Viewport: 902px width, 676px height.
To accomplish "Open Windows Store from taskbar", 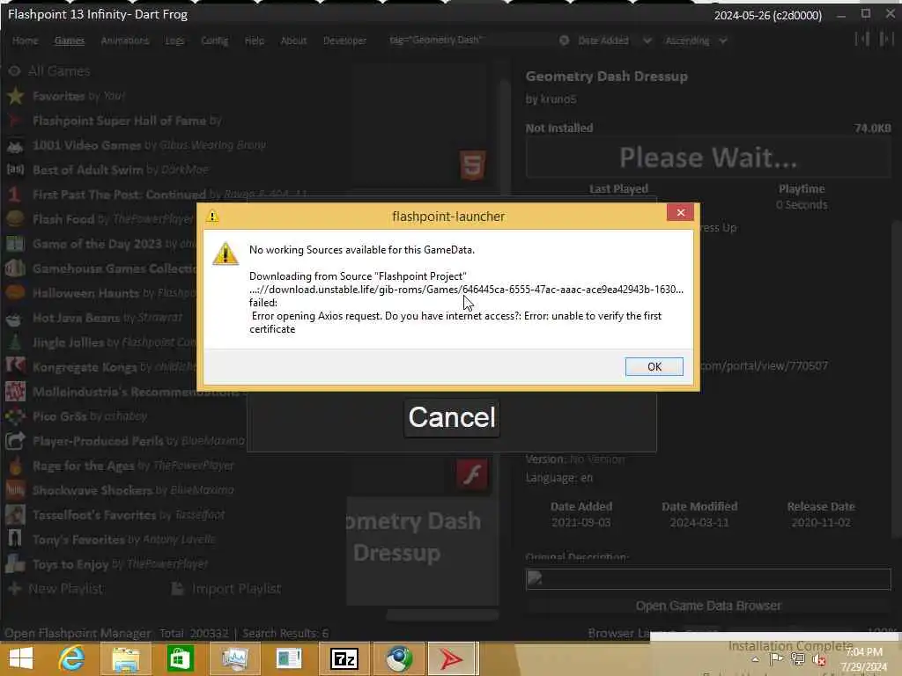I will pos(180,658).
